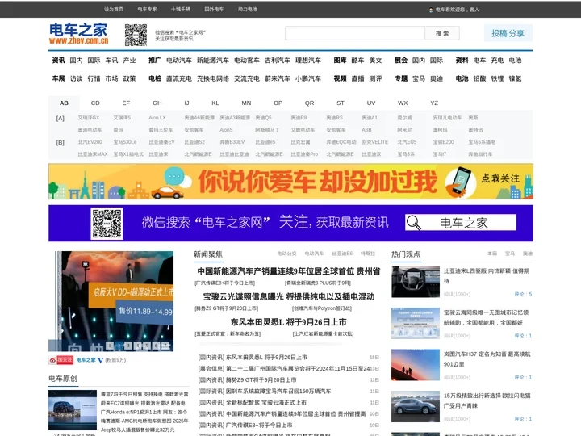
Task: Click 铅酸 battery type link
Action: [x=479, y=78]
